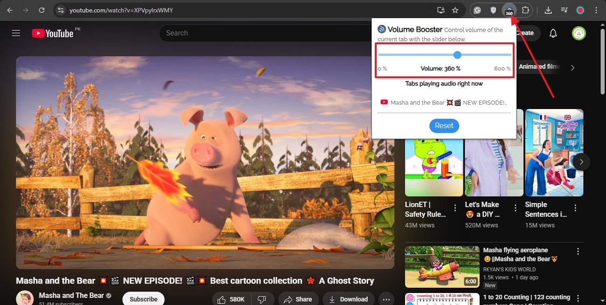This screenshot has width=606, height=305.
Task: Click the YouTube Search field
Action: [x=266, y=33]
